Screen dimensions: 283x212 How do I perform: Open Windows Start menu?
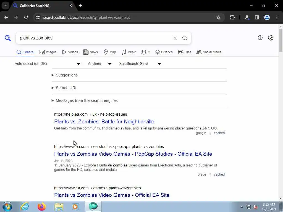7,206
